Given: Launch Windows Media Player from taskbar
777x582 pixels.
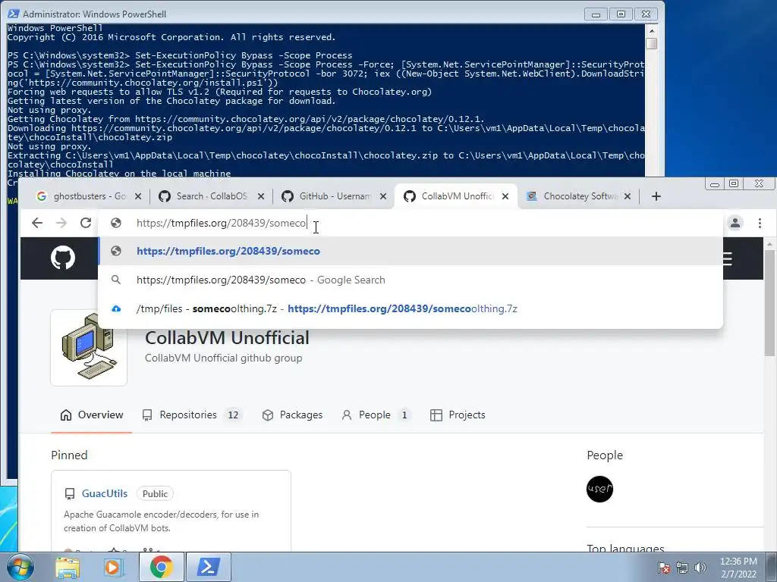Looking at the screenshot, I should [113, 568].
